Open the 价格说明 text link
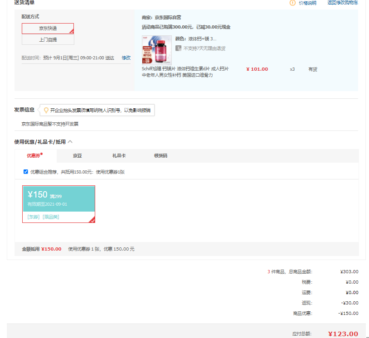The image size is (369, 338). (307, 3)
